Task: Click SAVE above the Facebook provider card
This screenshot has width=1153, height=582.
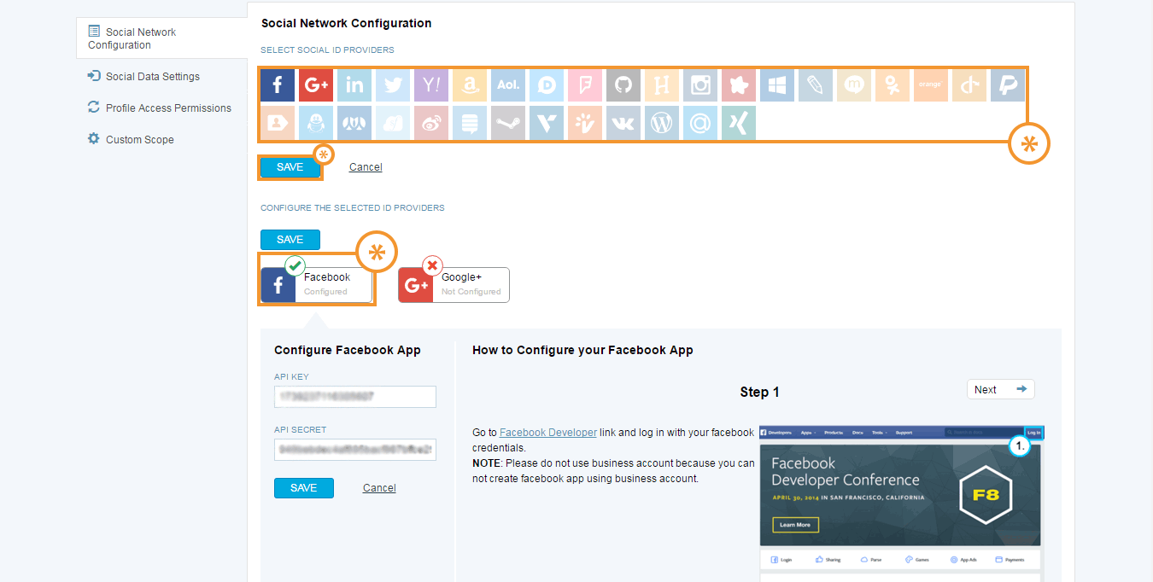Action: pos(290,240)
